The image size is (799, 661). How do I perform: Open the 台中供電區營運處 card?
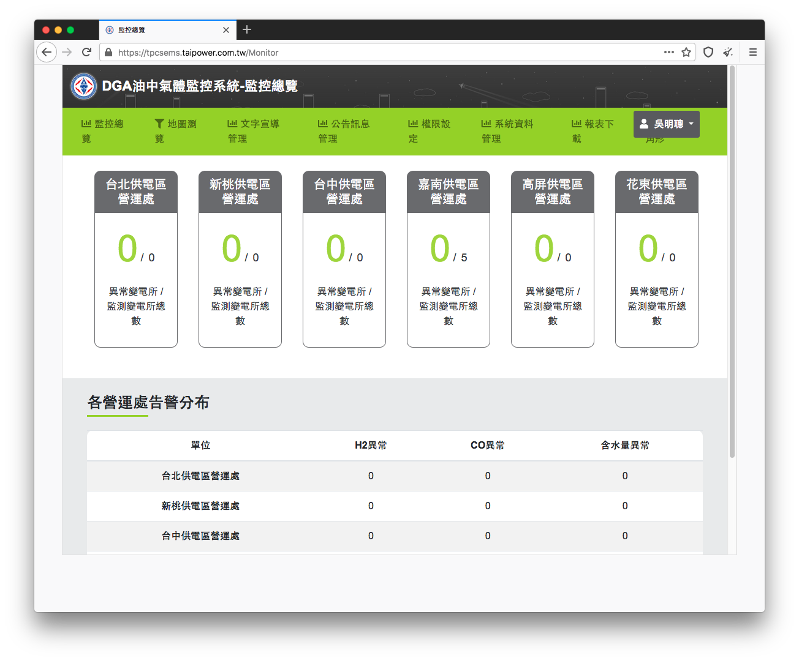pos(344,259)
